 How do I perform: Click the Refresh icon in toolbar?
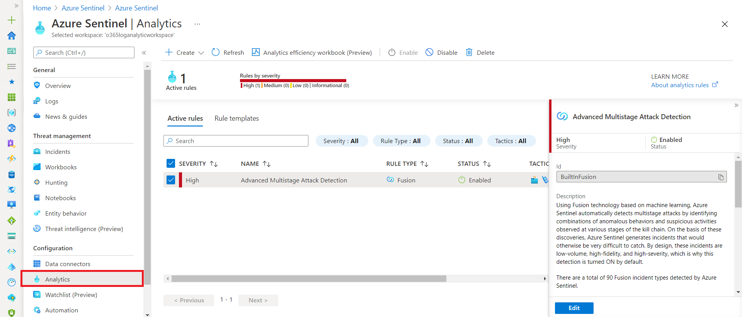(x=216, y=52)
